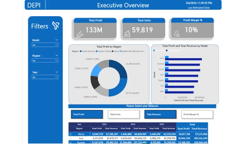Click the Total Profit by Region chart title
The height and width of the screenshot is (144, 251).
109,47
